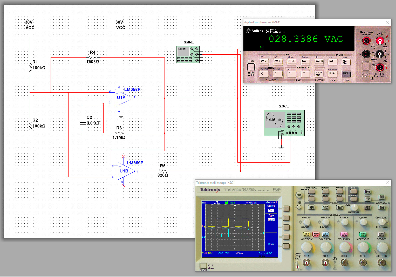
Task: Select DC V function on the multimeter
Action: click(x=264, y=62)
